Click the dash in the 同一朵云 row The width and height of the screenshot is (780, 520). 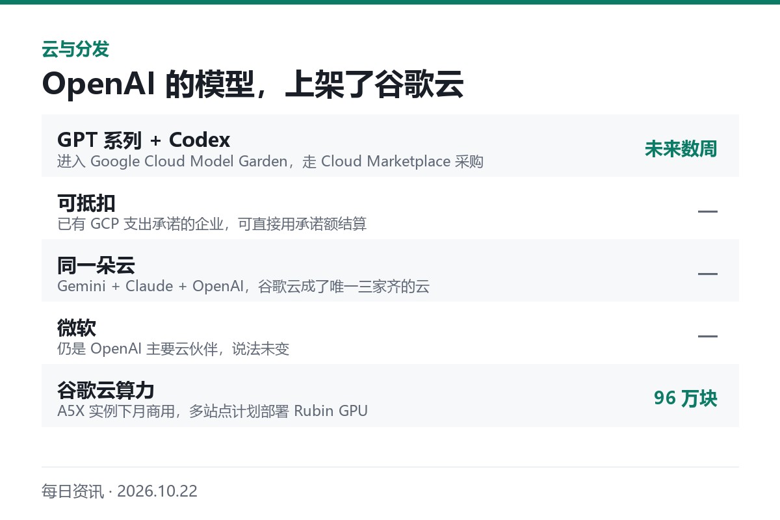[x=707, y=274]
